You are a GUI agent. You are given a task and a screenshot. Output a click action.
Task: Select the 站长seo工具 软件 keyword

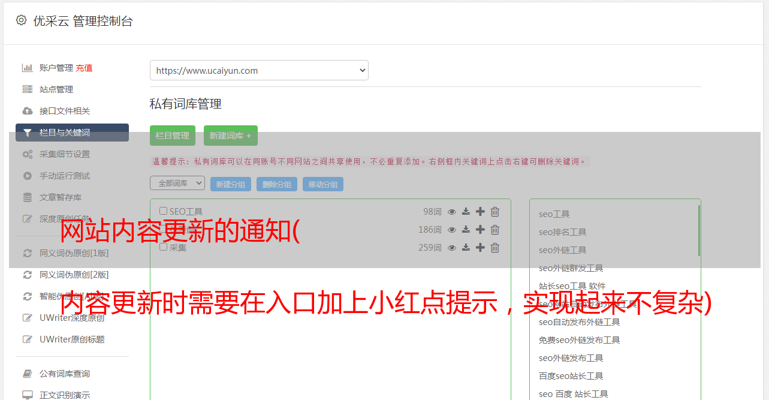coord(572,286)
